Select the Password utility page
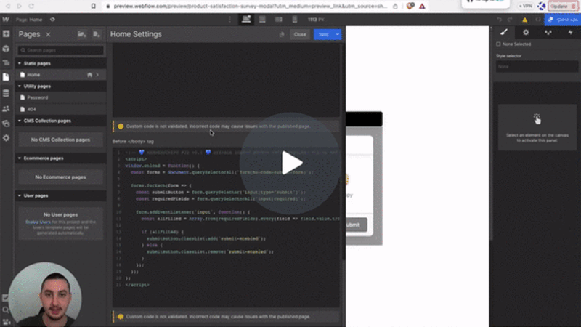The height and width of the screenshot is (327, 581). (61, 97)
